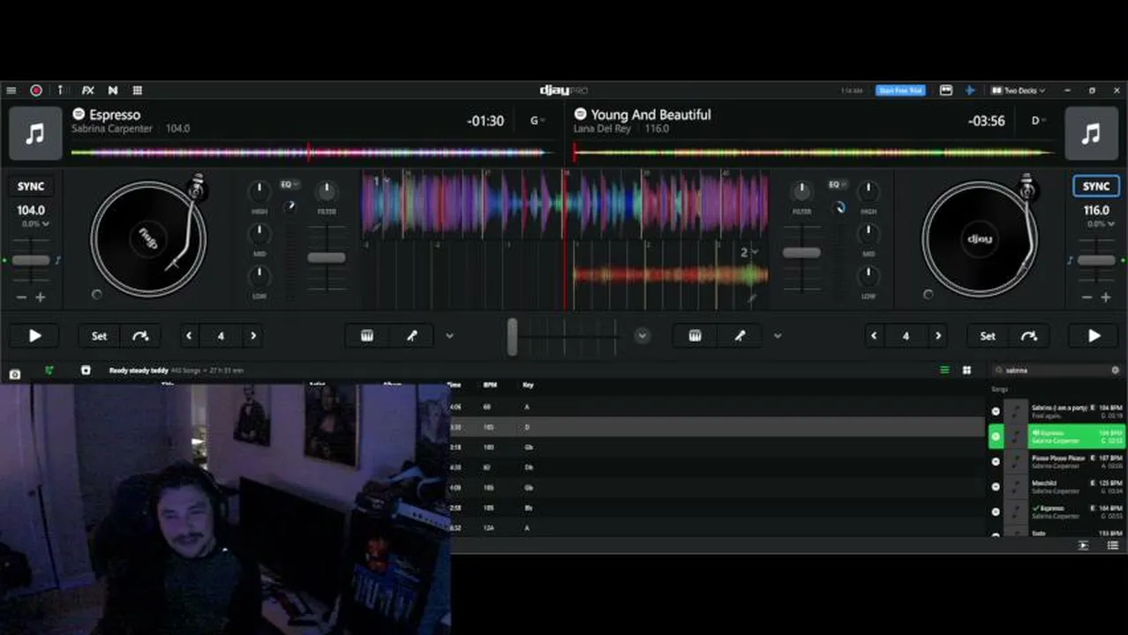Open deck 1 EQ dropdown
1128x635 pixels.
290,184
